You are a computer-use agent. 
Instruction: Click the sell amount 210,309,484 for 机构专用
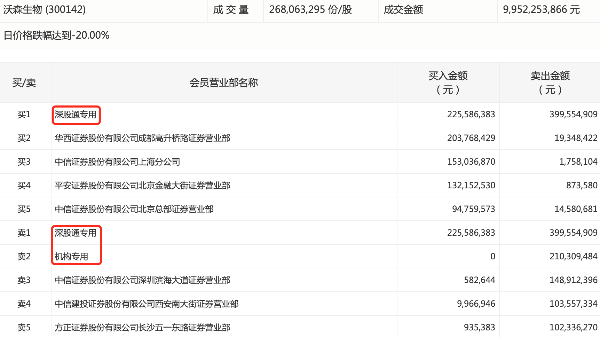point(573,256)
